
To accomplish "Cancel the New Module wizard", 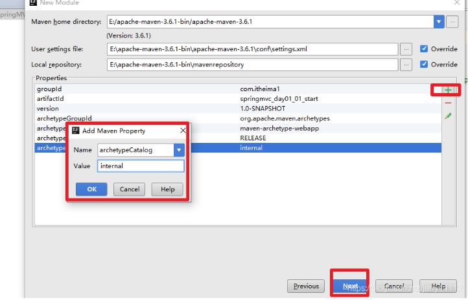I will coord(394,286).
